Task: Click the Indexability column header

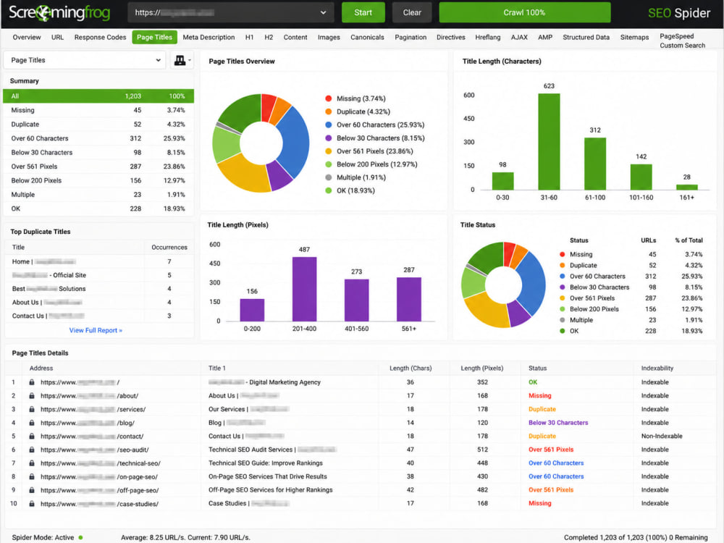Action: tap(657, 368)
